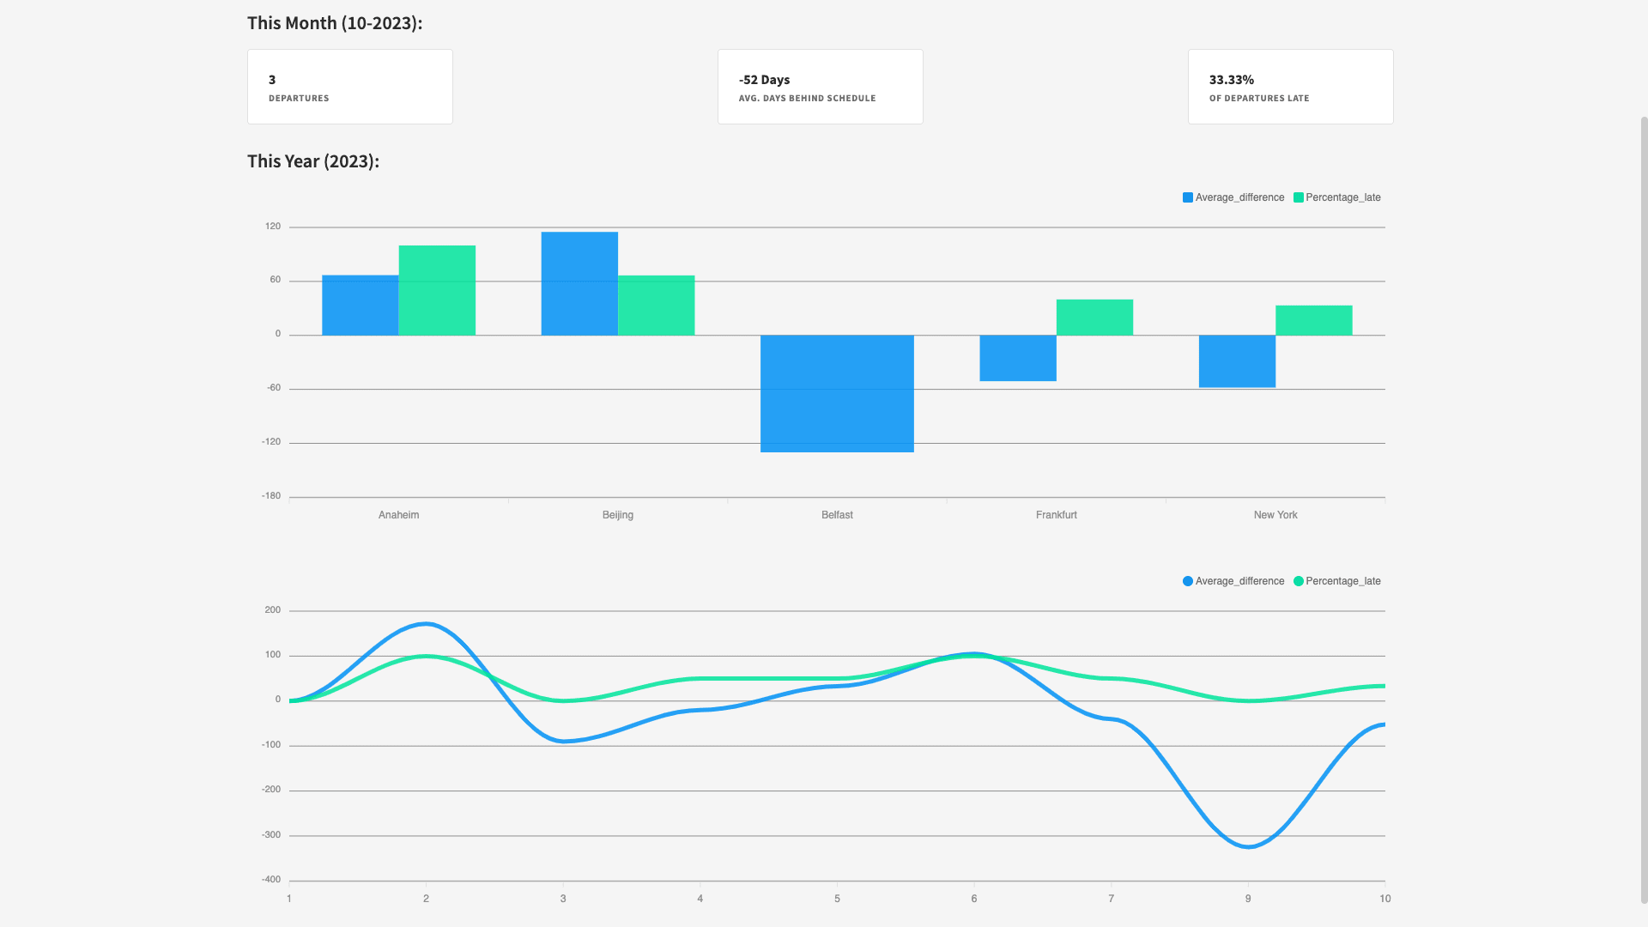
Task: Click the Anaheim axis label
Action: click(x=399, y=515)
